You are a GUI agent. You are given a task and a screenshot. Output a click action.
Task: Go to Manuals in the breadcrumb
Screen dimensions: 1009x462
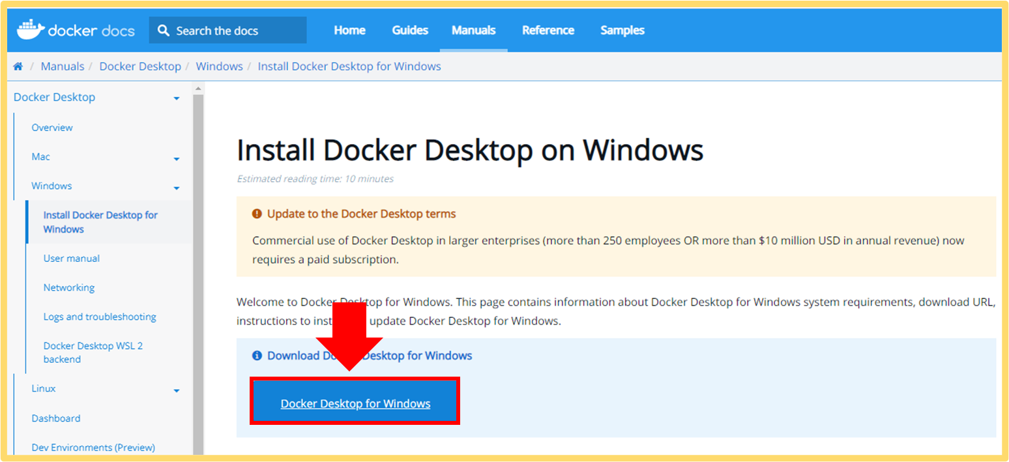(63, 66)
